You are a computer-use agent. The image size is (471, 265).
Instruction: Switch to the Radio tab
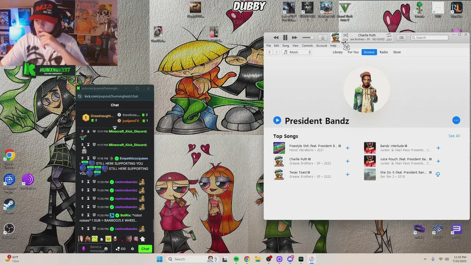pyautogui.click(x=384, y=52)
